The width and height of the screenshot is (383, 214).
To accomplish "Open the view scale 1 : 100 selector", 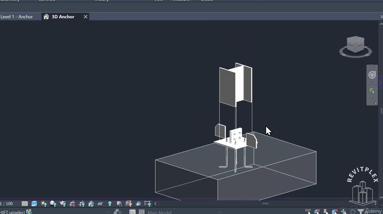I will coord(7,203).
